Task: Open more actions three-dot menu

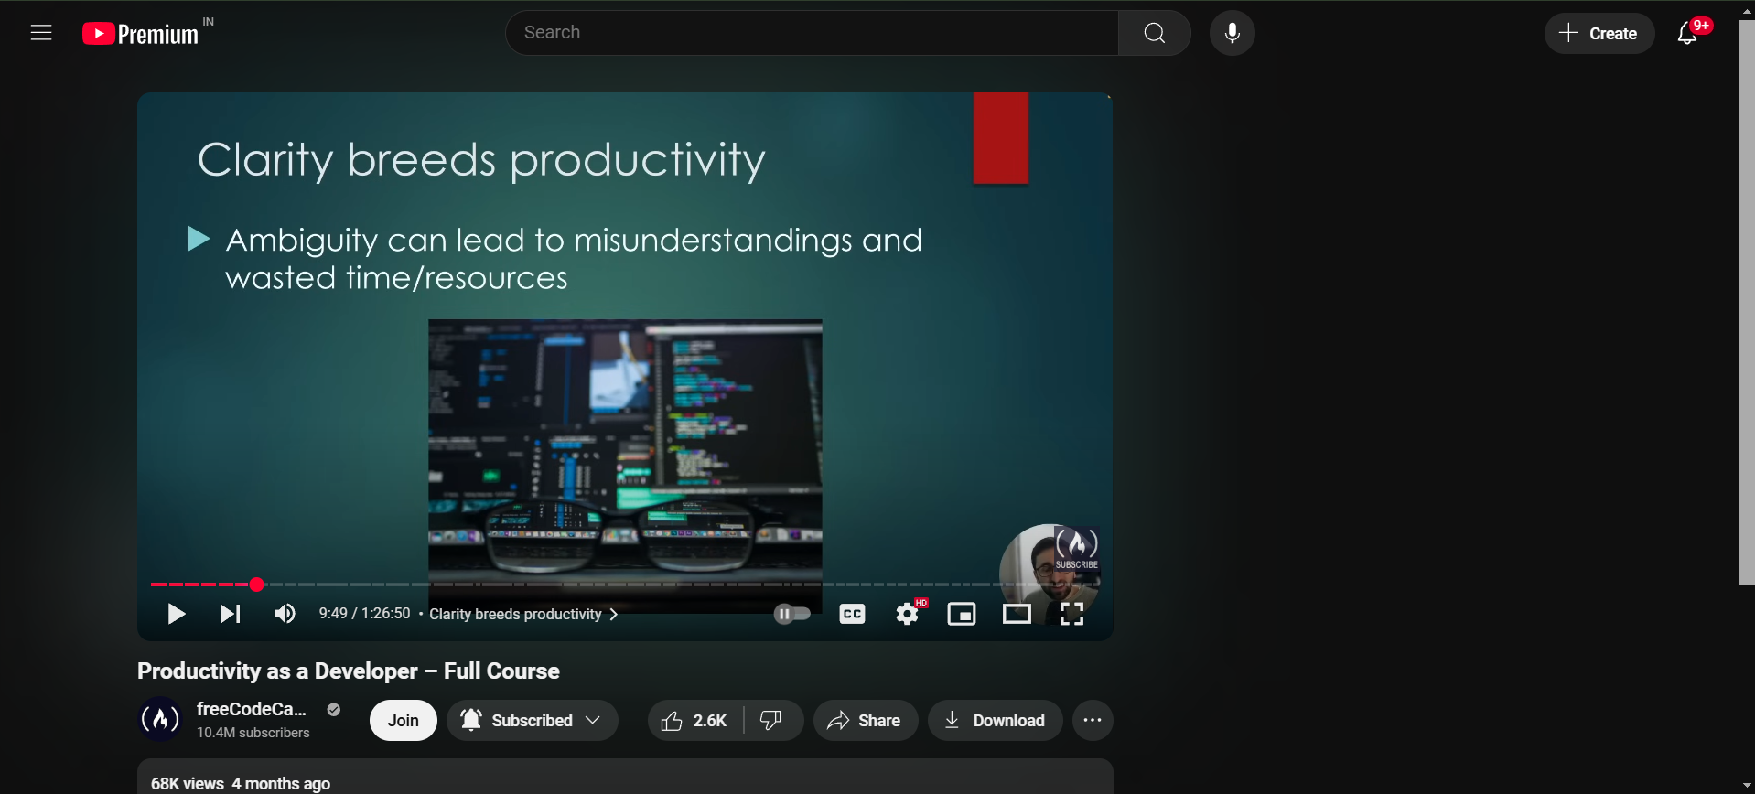Action: click(1093, 720)
